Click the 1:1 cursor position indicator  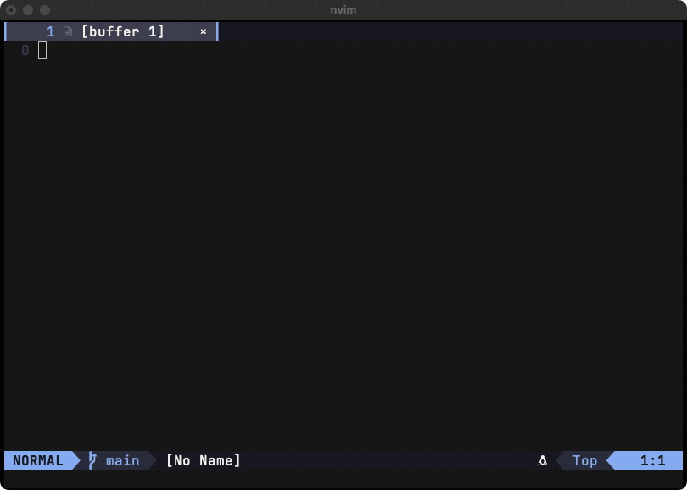point(651,460)
